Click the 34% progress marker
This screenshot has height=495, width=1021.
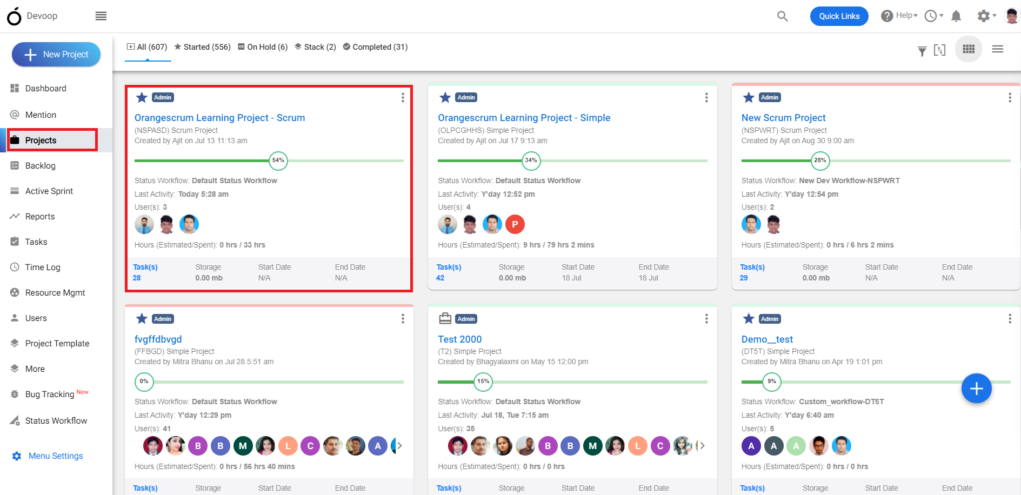[531, 160]
